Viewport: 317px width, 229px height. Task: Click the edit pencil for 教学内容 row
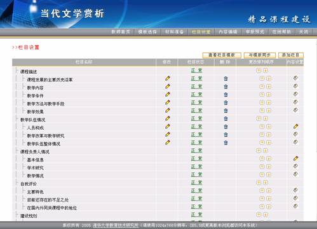(x=168, y=87)
